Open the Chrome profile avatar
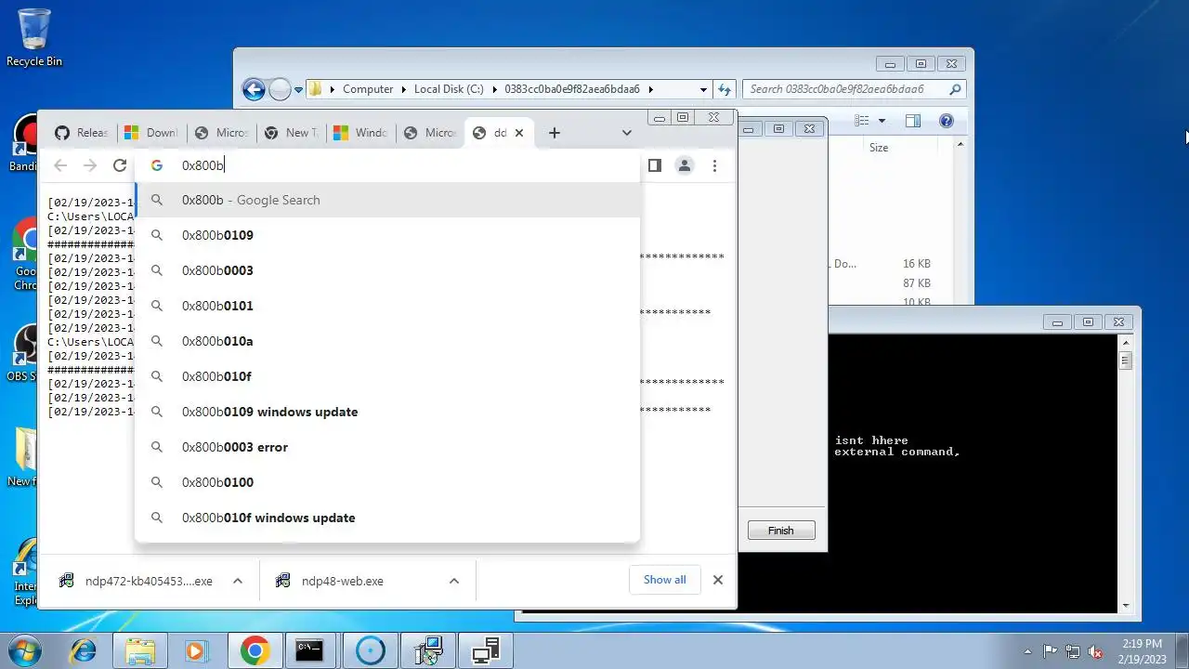This screenshot has height=669, width=1189. pyautogui.click(x=685, y=165)
